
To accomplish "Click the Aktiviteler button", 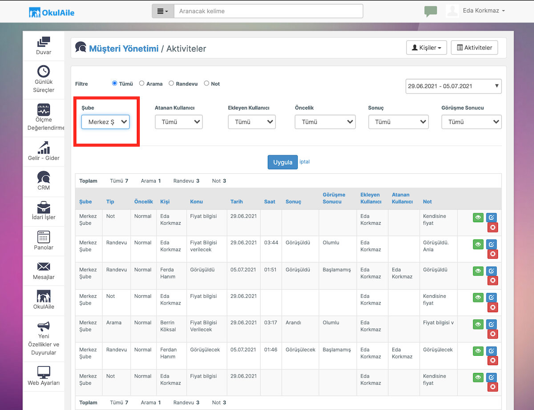I will (474, 48).
